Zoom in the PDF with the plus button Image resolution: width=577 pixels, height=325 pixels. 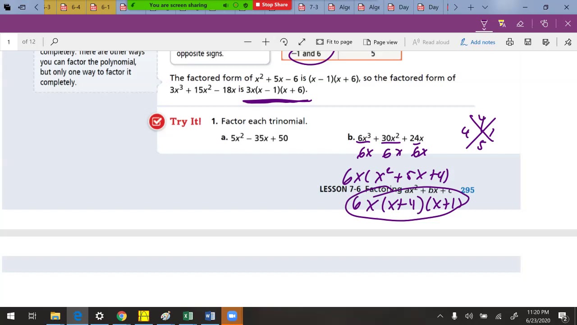(266, 42)
